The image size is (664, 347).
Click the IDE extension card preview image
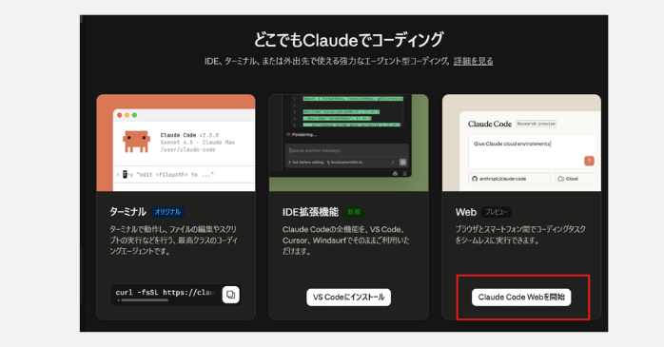coord(348,143)
